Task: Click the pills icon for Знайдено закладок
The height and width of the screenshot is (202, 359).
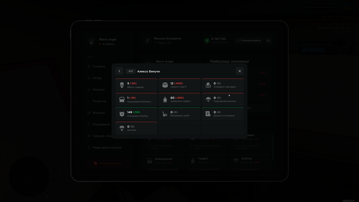Action: [208, 85]
